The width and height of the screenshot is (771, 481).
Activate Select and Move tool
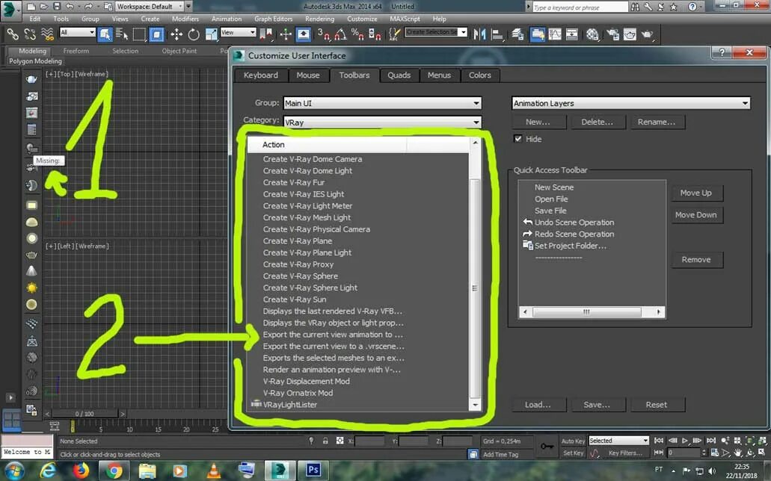tap(176, 34)
